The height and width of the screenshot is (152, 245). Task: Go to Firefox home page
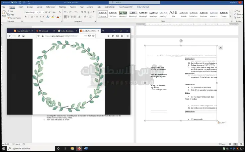[23, 36]
